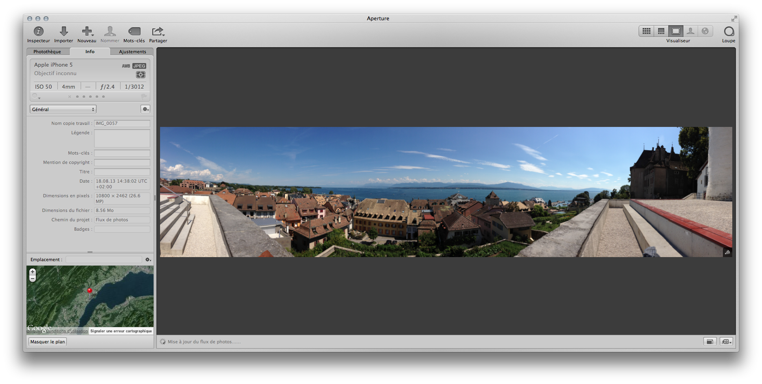
Task: Activate the Loupe magnifier tool
Action: [x=728, y=31]
